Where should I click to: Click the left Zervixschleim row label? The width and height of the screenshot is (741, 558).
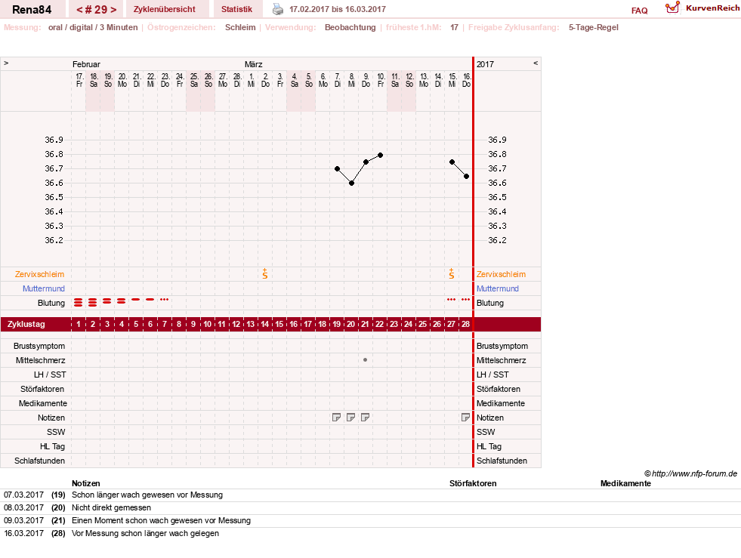pos(40,274)
